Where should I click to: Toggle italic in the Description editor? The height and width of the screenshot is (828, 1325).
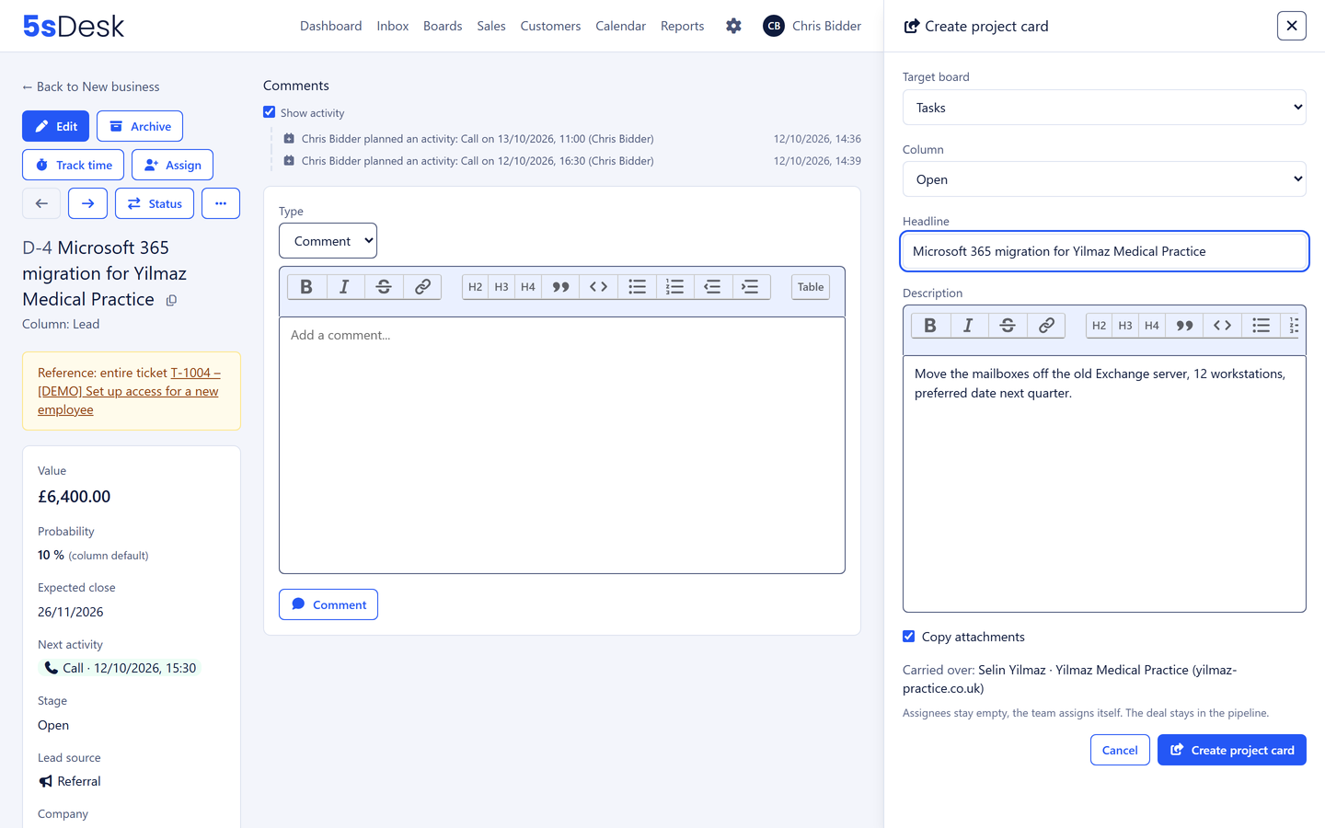tap(968, 326)
